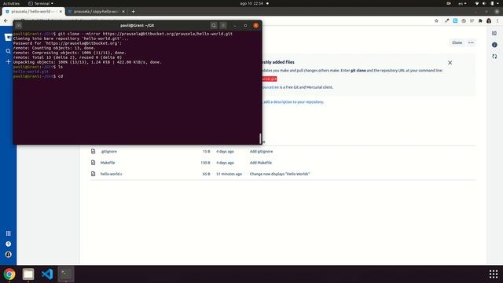The image size is (503, 283).
Task: Click the hello-world.c file icon
Action: pos(93,174)
